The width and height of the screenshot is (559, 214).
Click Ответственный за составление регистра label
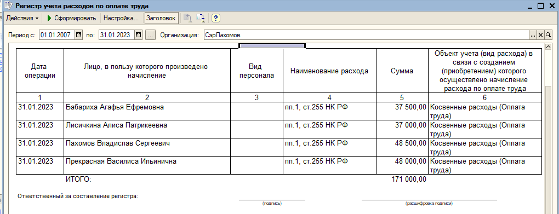coord(78,196)
